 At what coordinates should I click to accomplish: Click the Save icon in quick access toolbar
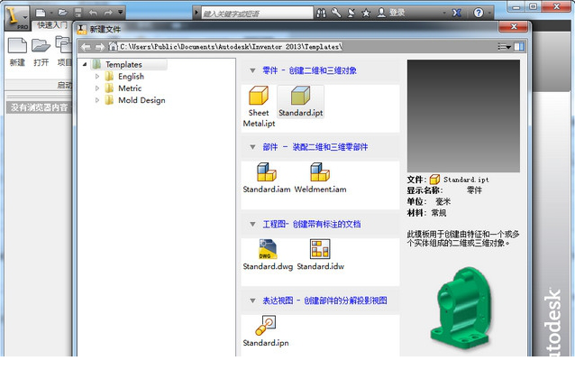tap(78, 13)
